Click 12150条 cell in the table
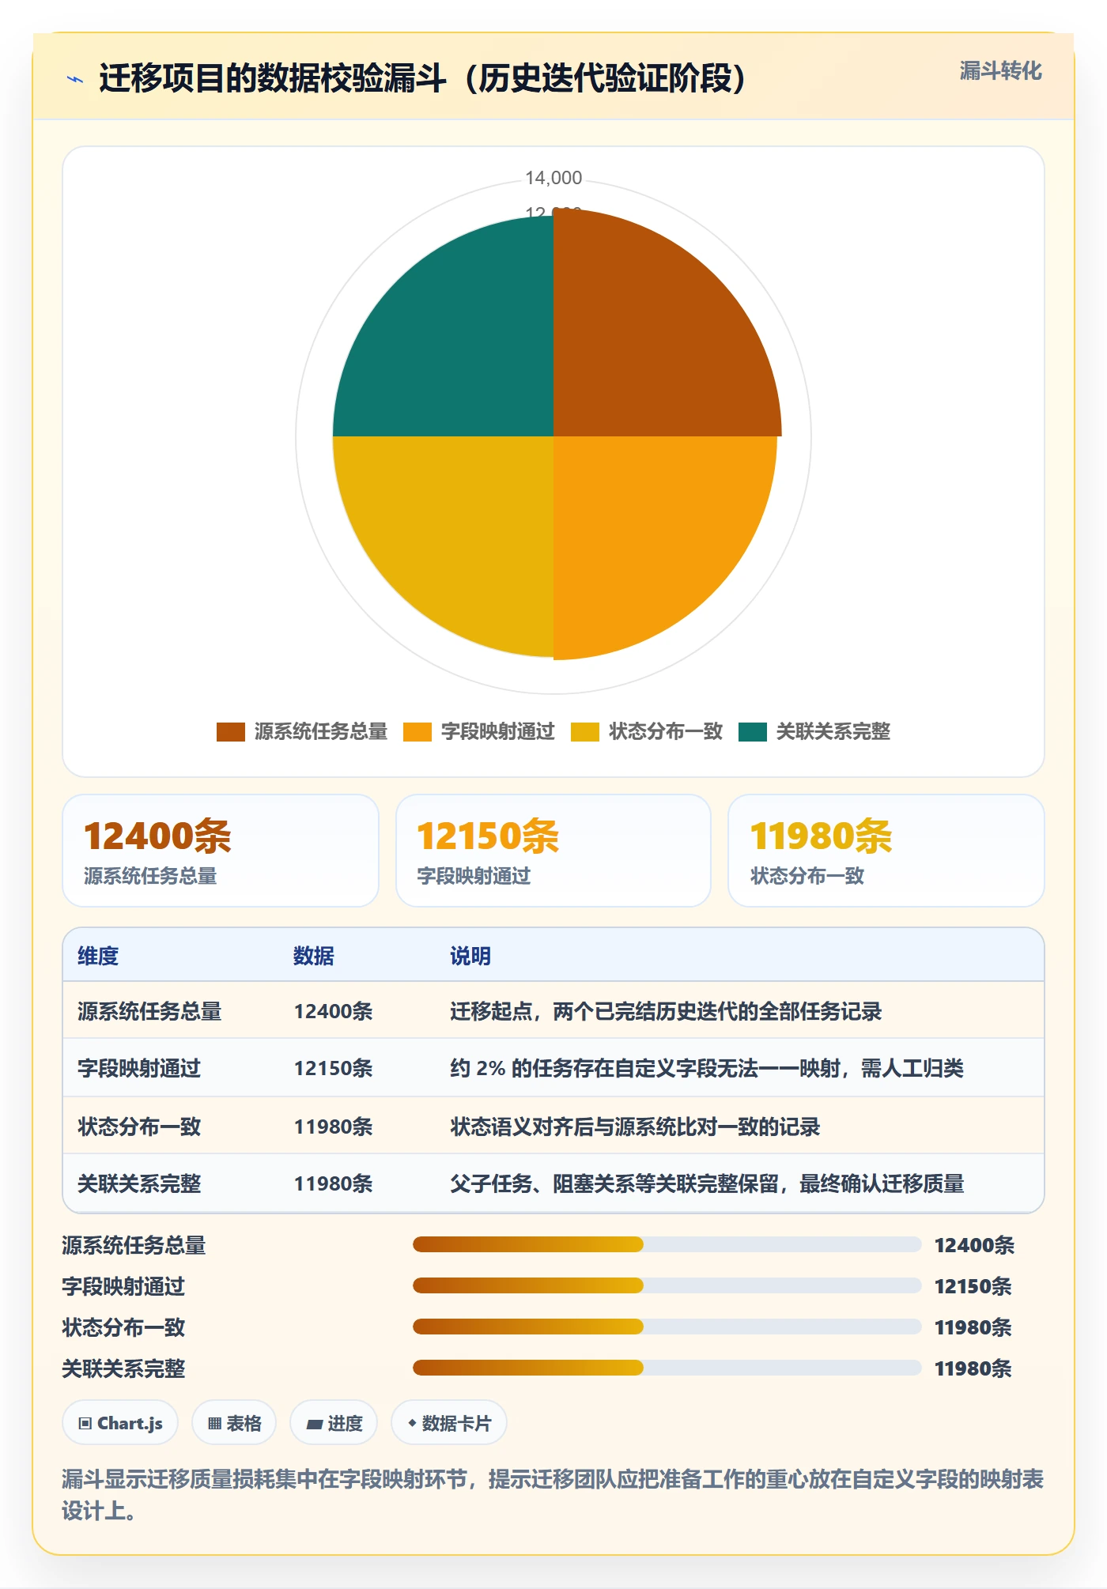The height and width of the screenshot is (1589, 1107). click(333, 1068)
